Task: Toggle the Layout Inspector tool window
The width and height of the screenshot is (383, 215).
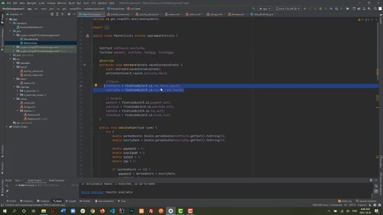Action: coord(366,201)
